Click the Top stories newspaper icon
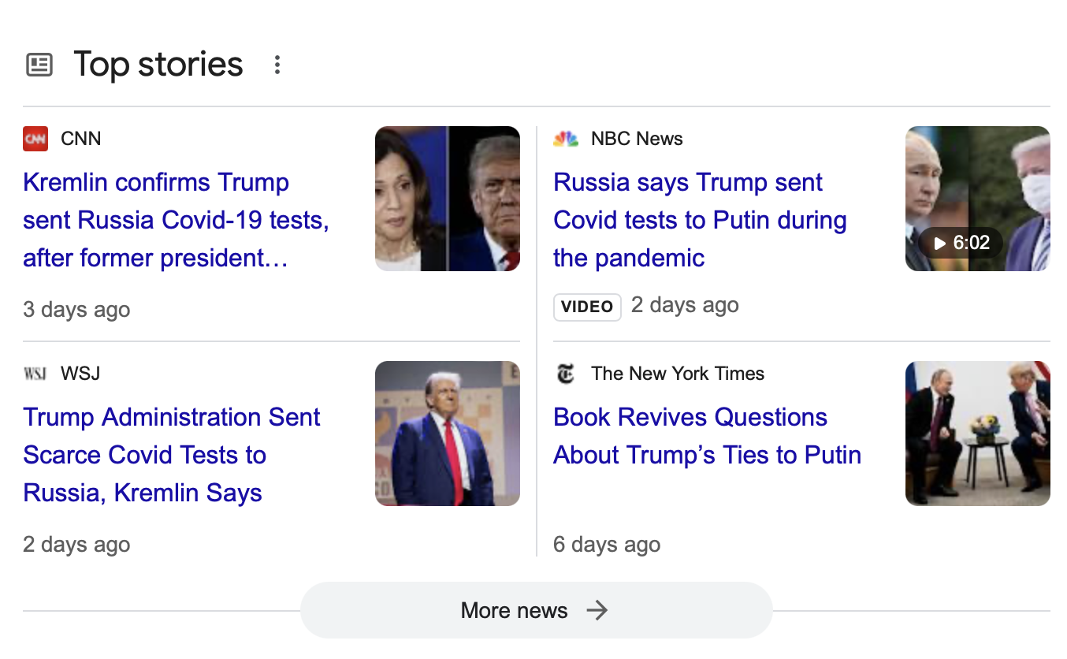The image size is (1067, 659). point(39,65)
